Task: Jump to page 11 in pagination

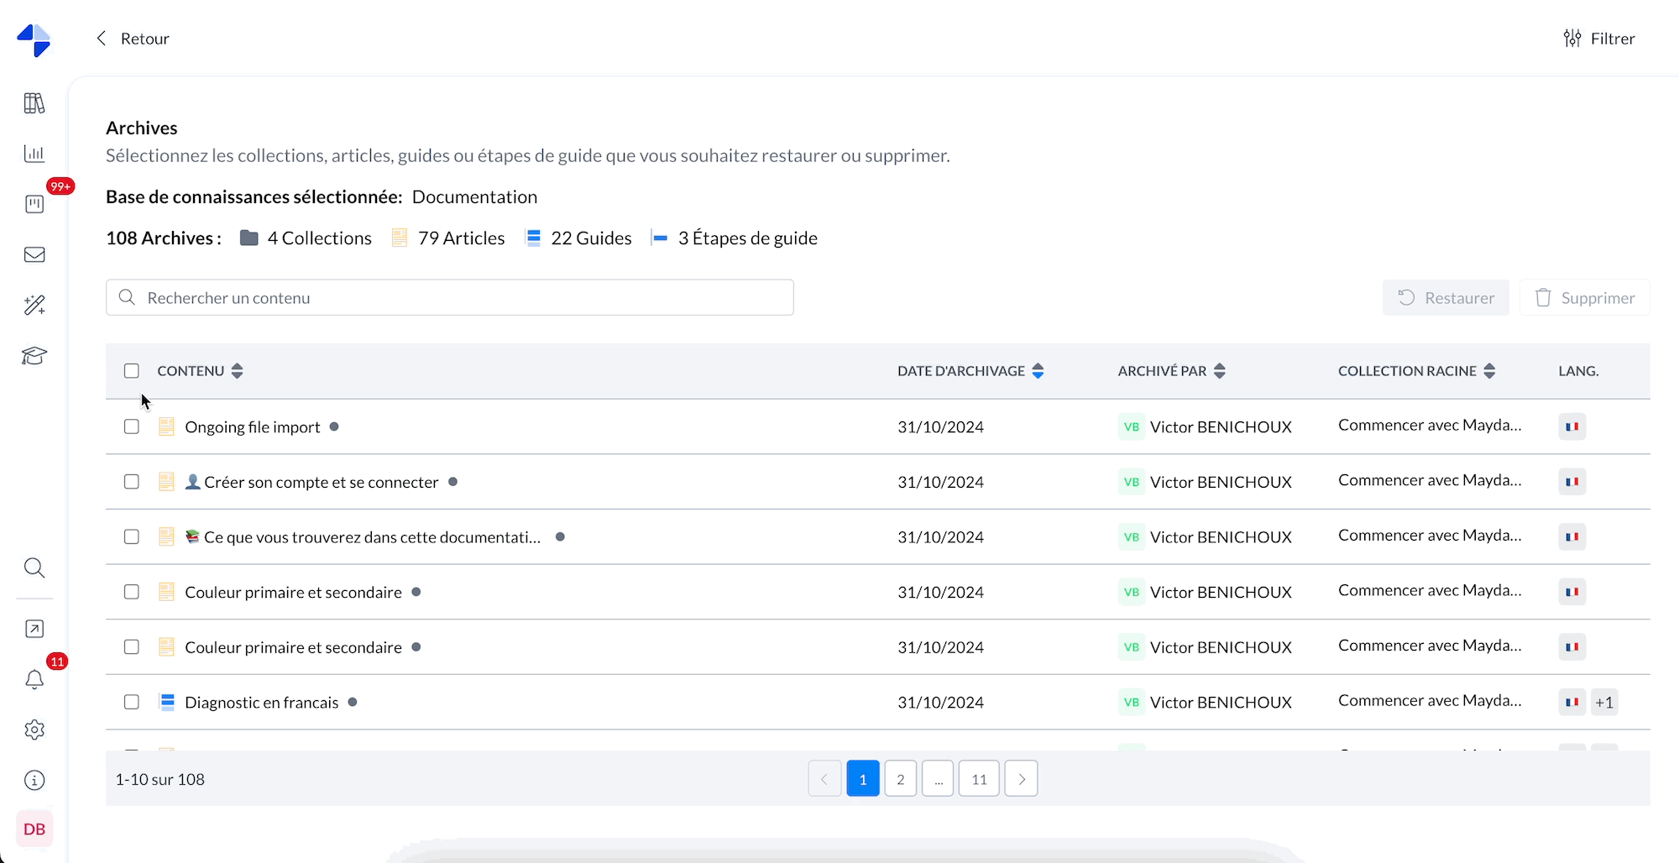Action: click(x=979, y=779)
